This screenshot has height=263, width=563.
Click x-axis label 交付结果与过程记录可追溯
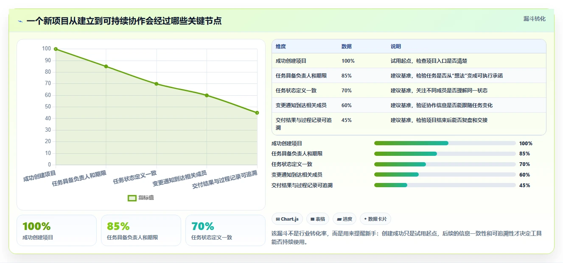[225, 180]
